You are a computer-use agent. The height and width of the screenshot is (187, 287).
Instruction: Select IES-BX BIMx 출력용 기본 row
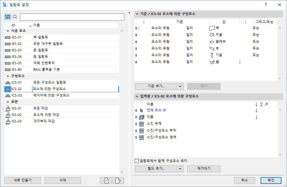(62, 70)
